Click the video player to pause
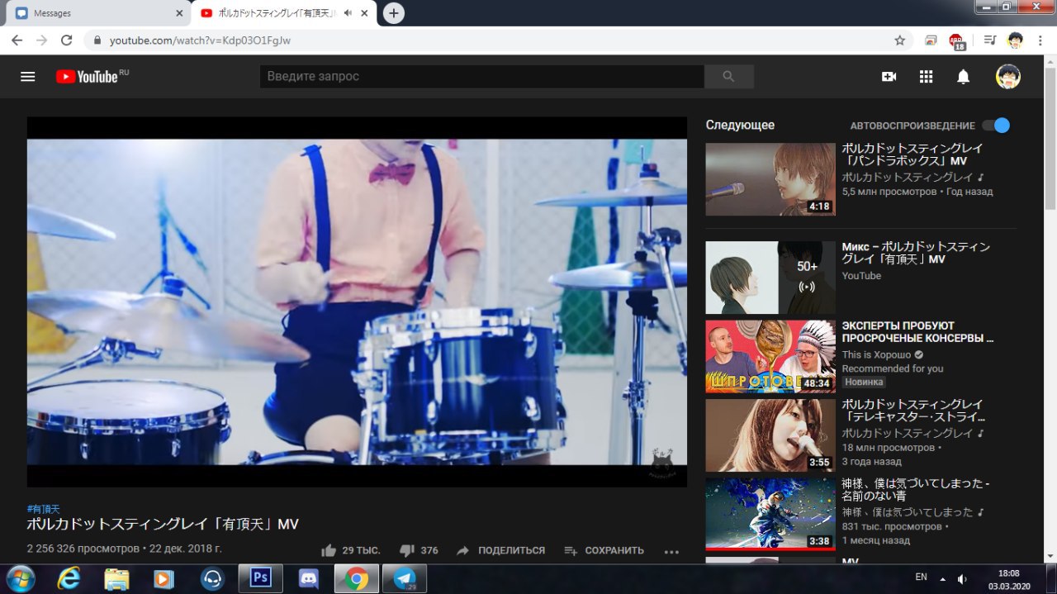 [x=357, y=302]
